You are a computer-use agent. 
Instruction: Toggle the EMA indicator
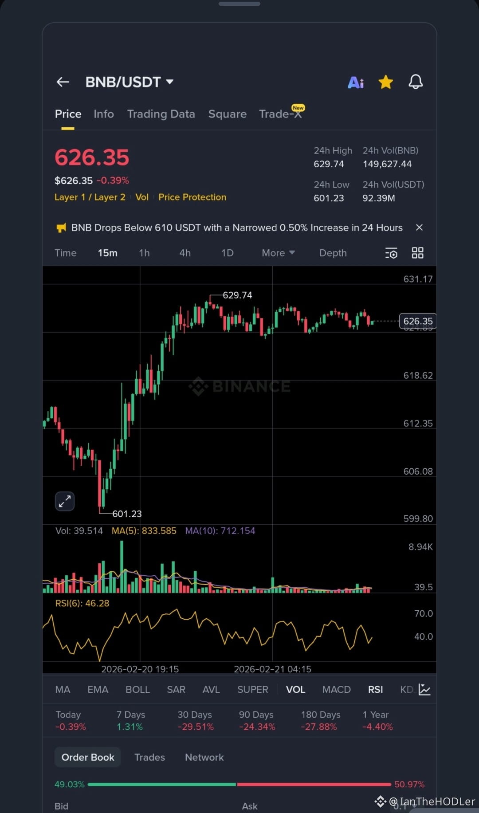[x=98, y=690]
